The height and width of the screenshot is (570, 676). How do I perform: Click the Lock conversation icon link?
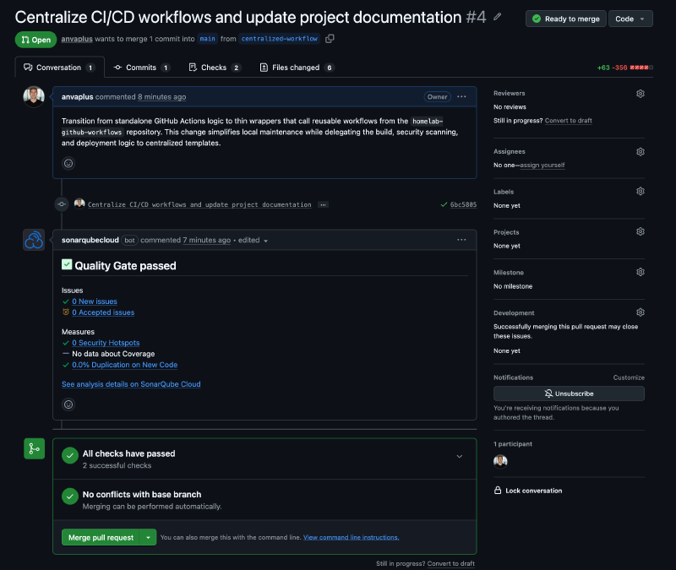pos(499,491)
